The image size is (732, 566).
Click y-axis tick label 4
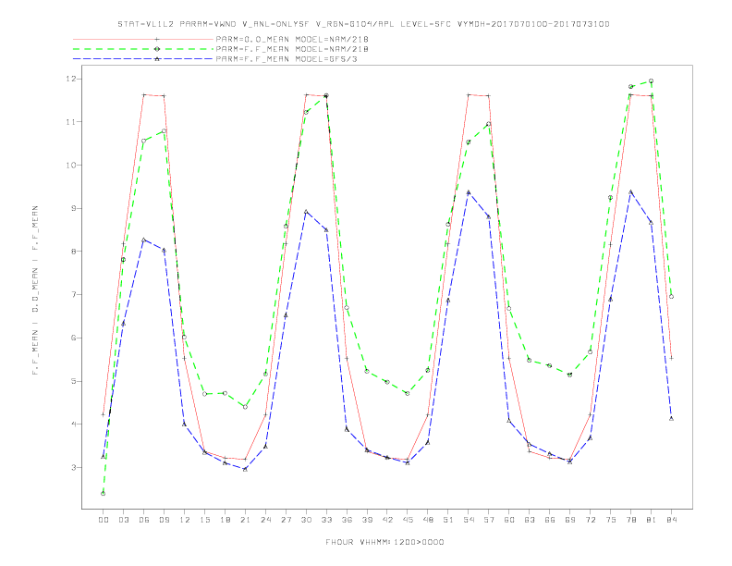tap(72, 424)
